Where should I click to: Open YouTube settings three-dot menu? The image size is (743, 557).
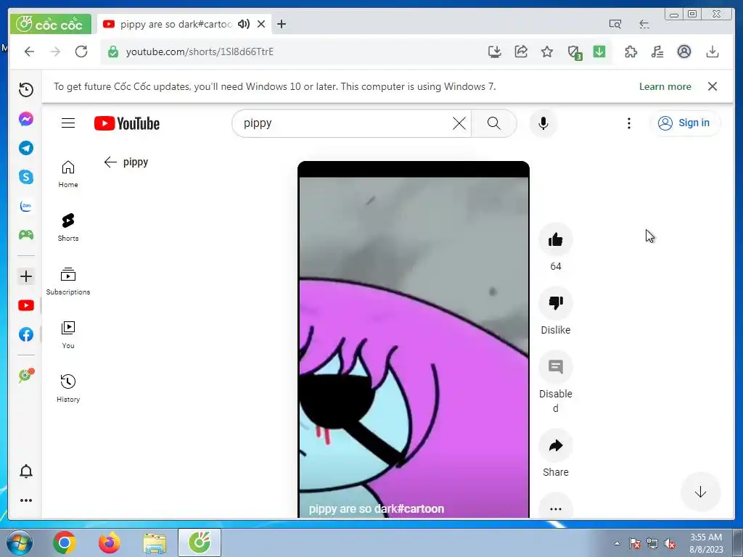click(629, 123)
